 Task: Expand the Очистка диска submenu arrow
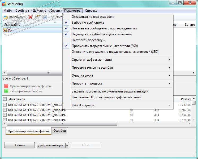pos(169,76)
